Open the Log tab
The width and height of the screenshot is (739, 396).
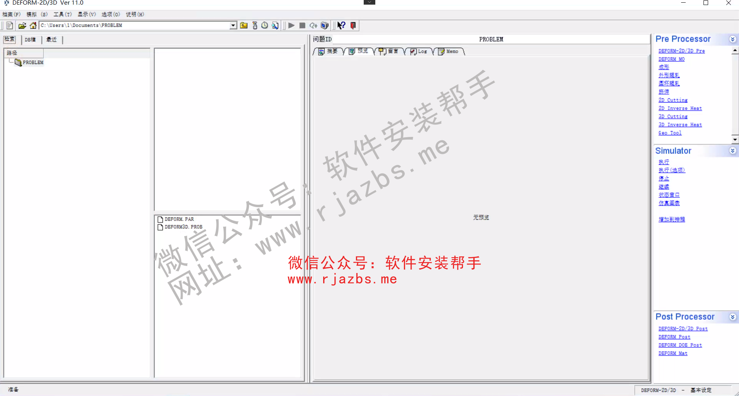click(x=419, y=51)
